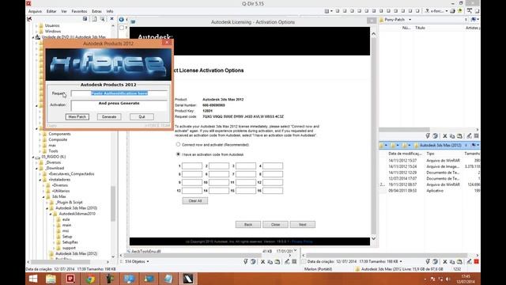Image resolution: width=506 pixels, height=285 pixels.
Task: Expand the Usuarios folder node
Action: pos(37,25)
